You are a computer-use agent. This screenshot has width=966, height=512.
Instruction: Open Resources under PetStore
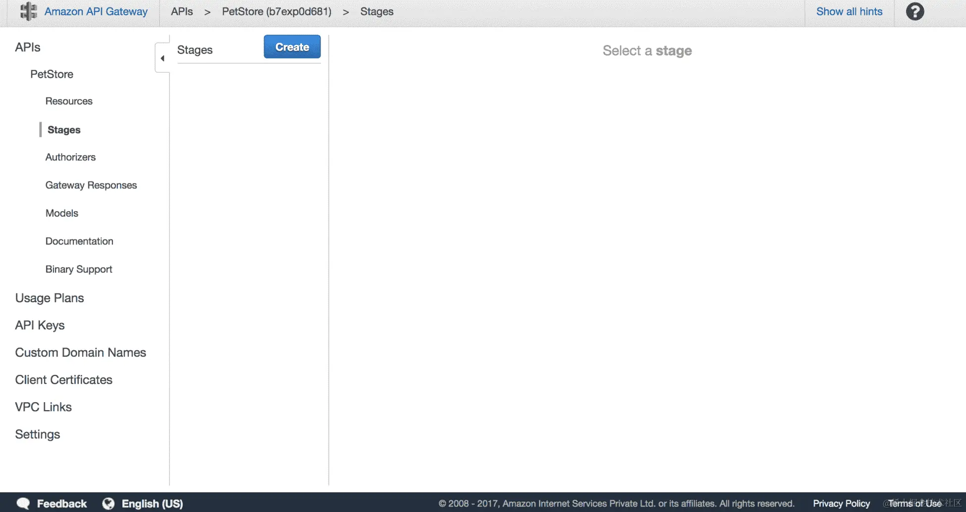pyautogui.click(x=69, y=101)
